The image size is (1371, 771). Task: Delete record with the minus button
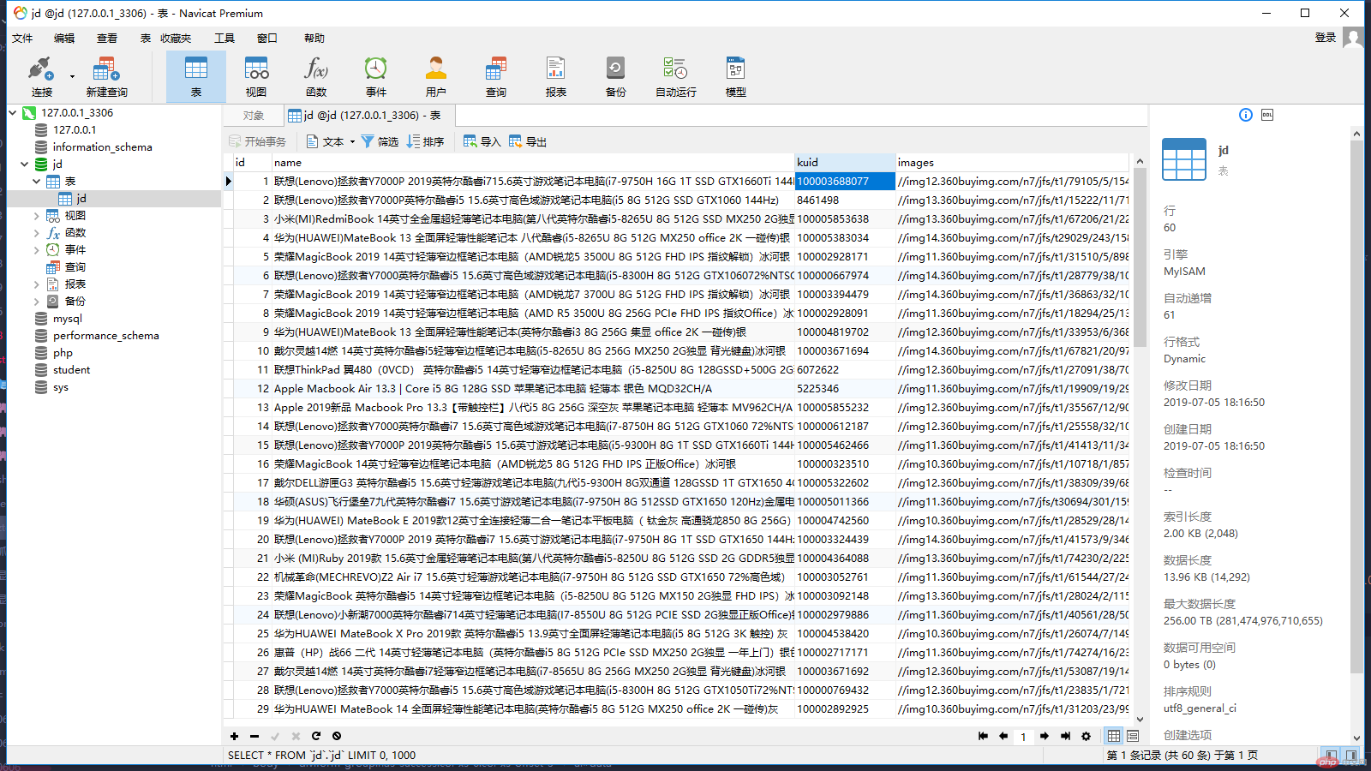tap(254, 736)
